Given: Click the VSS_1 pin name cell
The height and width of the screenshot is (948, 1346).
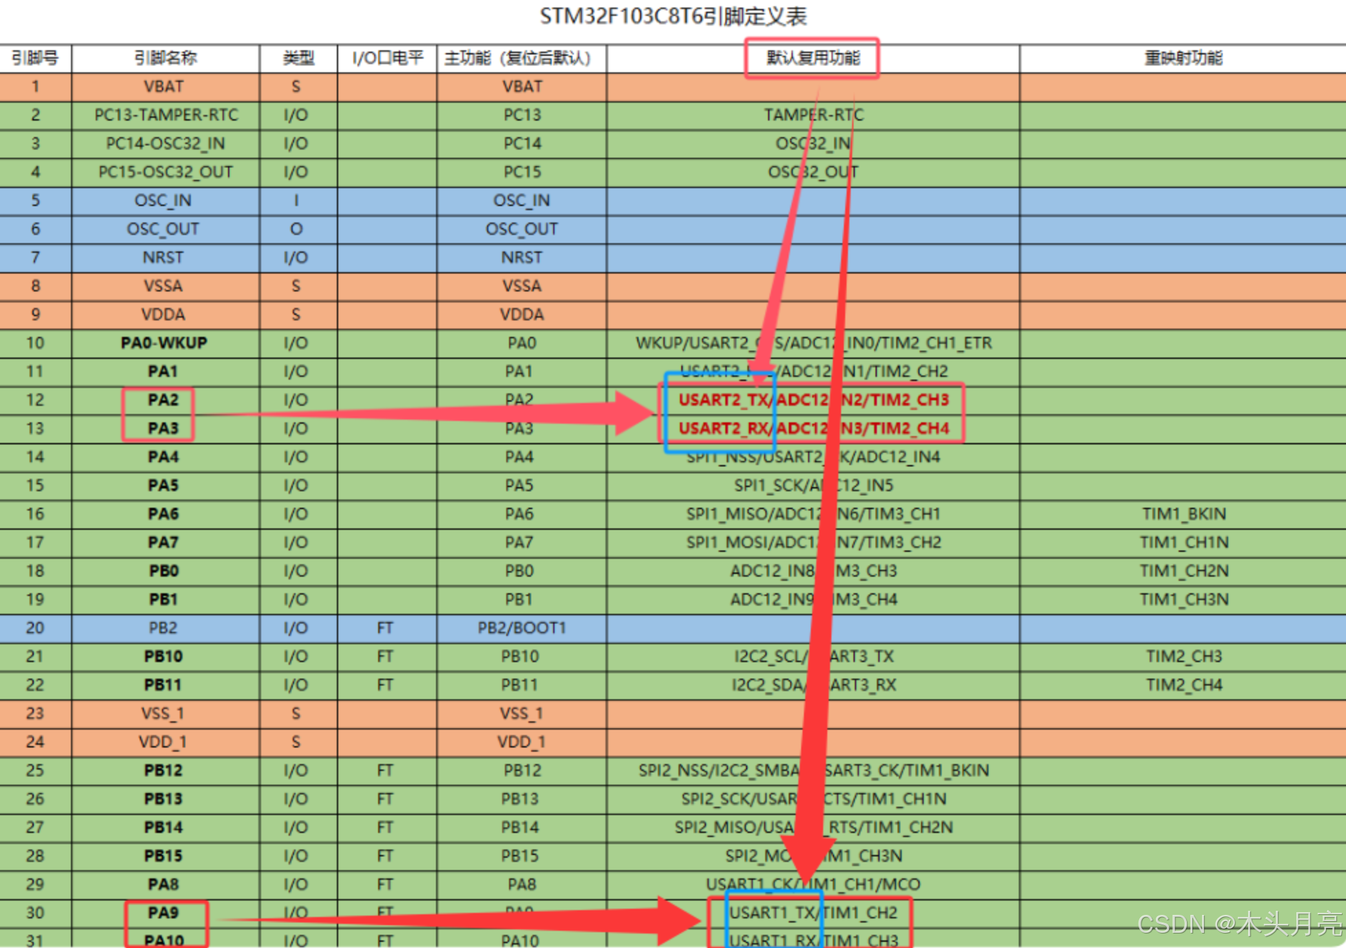Looking at the screenshot, I should [165, 714].
